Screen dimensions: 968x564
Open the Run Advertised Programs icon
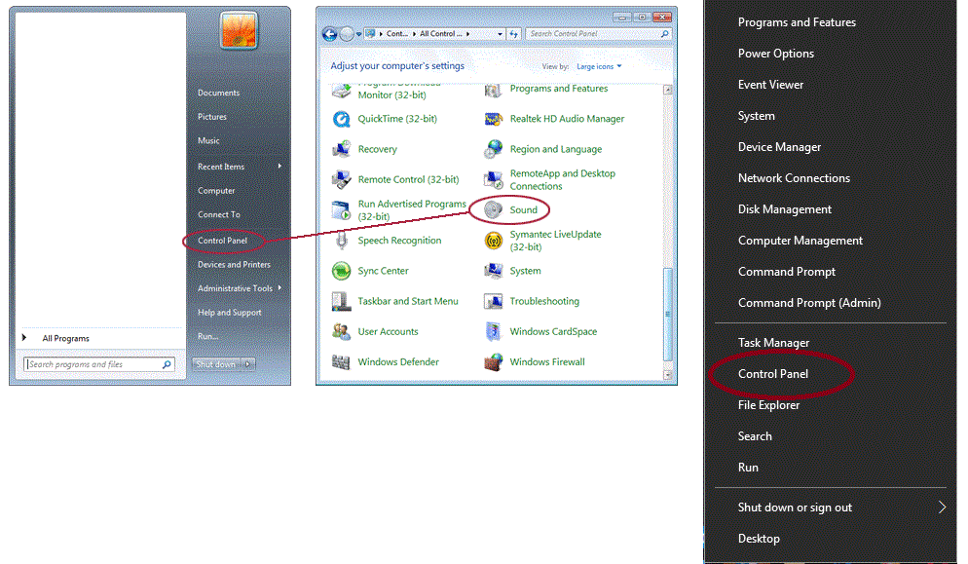(342, 210)
